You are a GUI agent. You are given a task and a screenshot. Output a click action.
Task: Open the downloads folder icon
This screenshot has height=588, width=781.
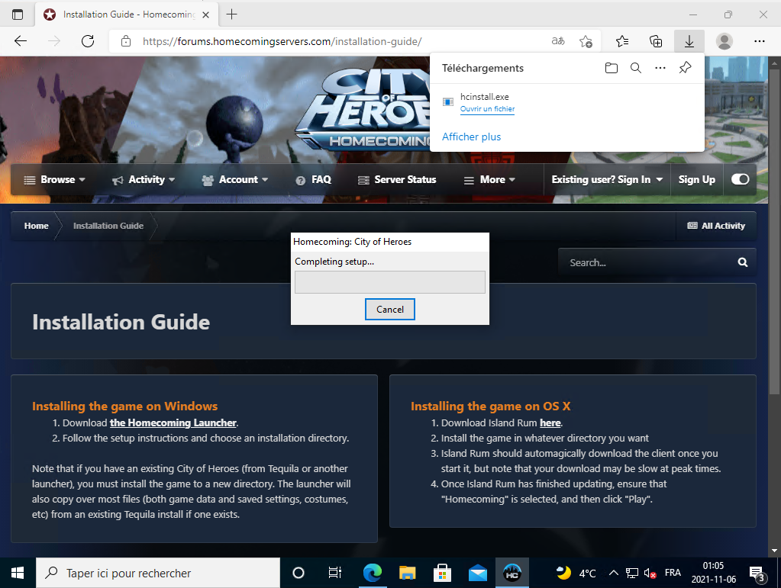pos(612,68)
